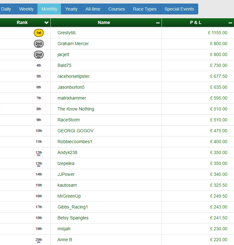Click the tzepelea name

pos(66,163)
